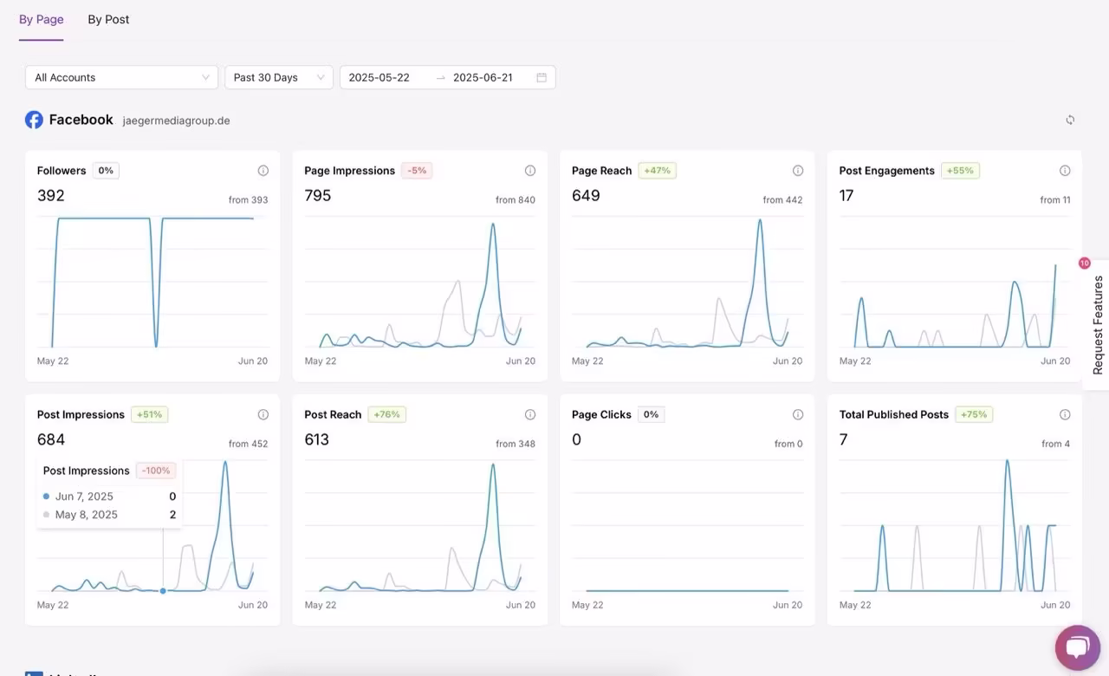The width and height of the screenshot is (1109, 676).
Task: Open the All Accounts dropdown
Action: coord(121,78)
